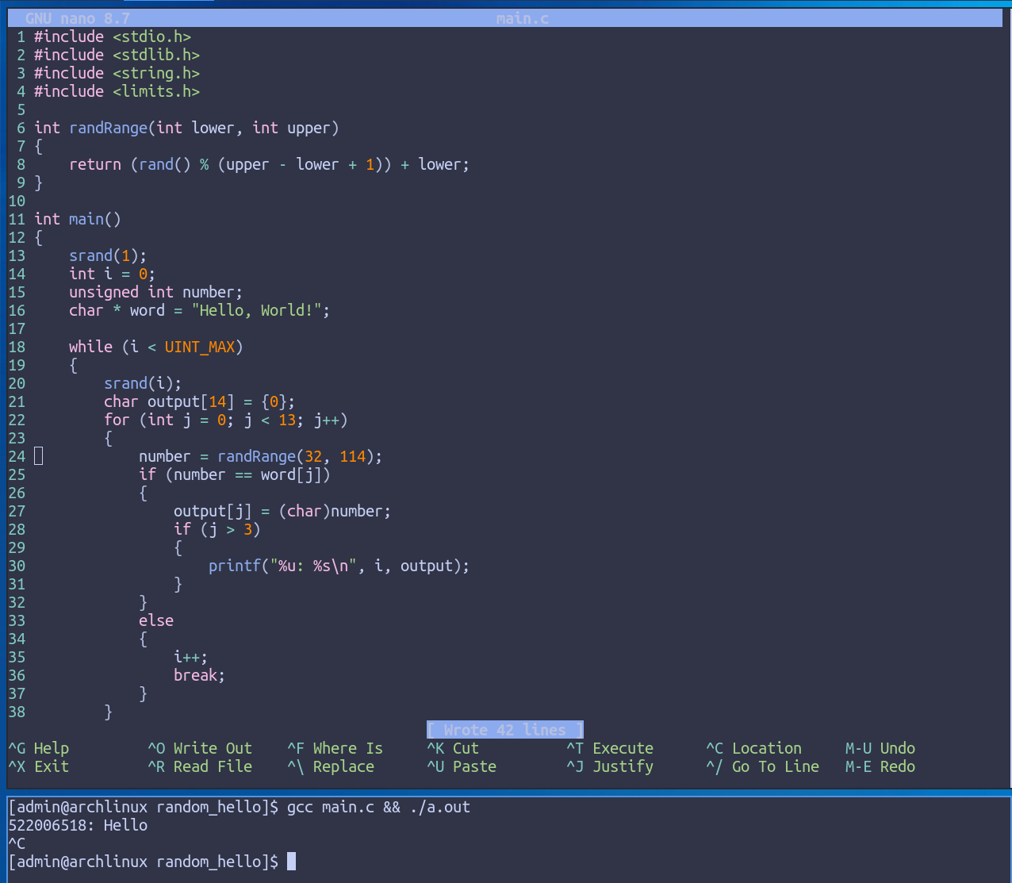The image size is (1012, 883).
Task: Click 'if (j > 3)' on line 28
Action: (x=217, y=529)
